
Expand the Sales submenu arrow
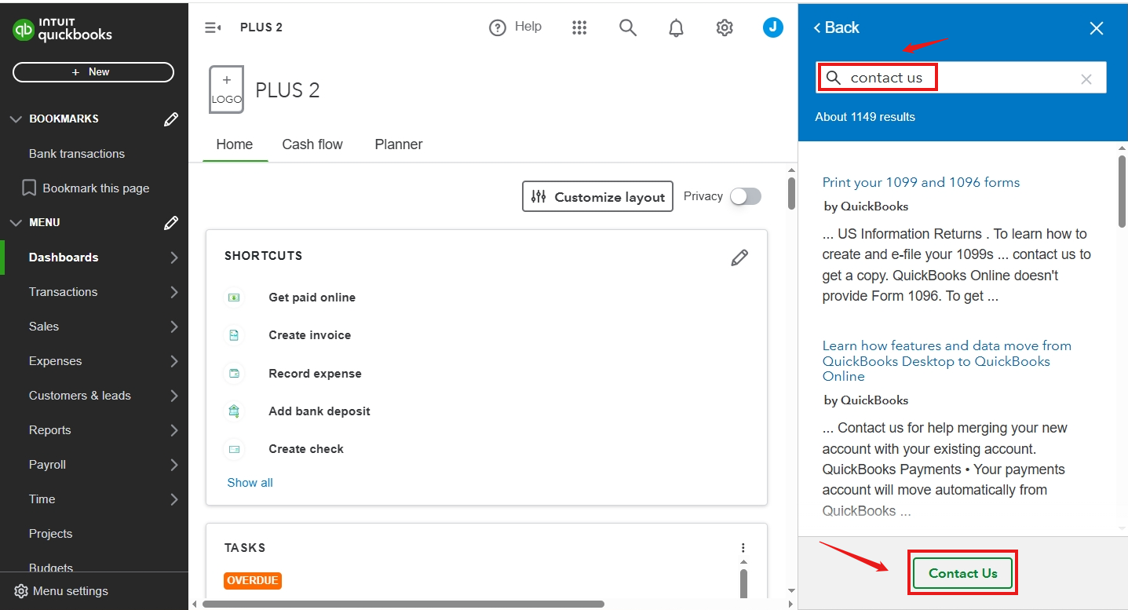tap(174, 327)
